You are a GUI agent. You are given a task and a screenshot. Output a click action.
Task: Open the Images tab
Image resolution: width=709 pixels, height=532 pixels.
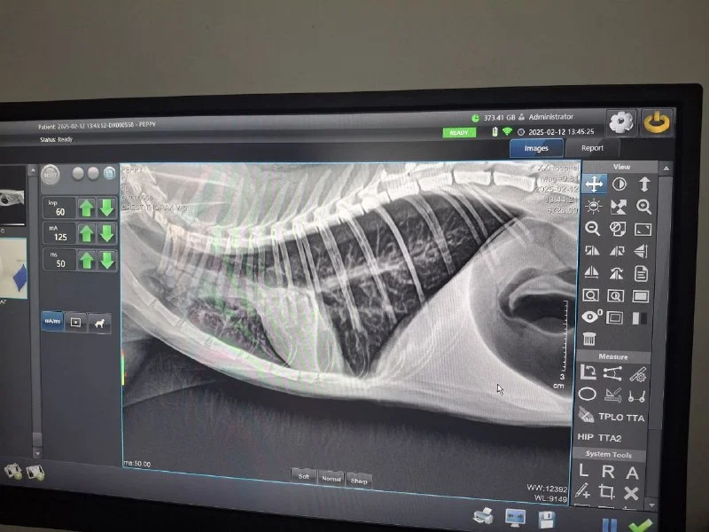(536, 148)
